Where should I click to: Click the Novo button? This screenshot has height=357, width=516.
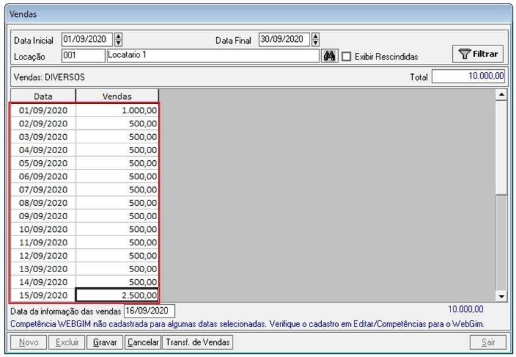(29, 342)
